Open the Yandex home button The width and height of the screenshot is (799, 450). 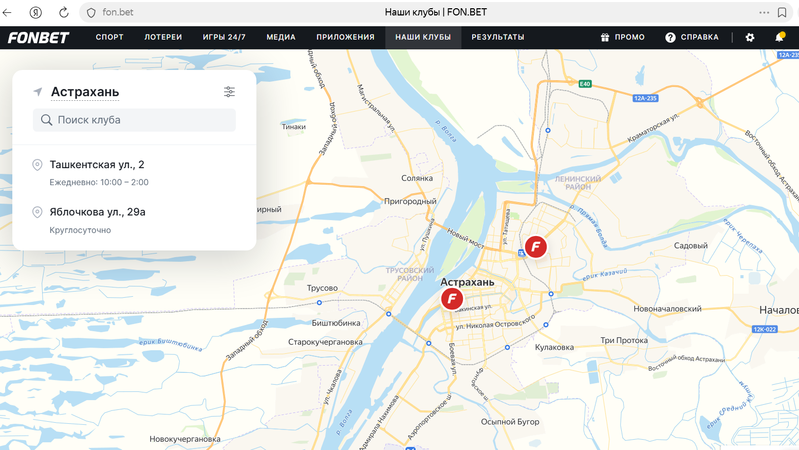click(35, 12)
